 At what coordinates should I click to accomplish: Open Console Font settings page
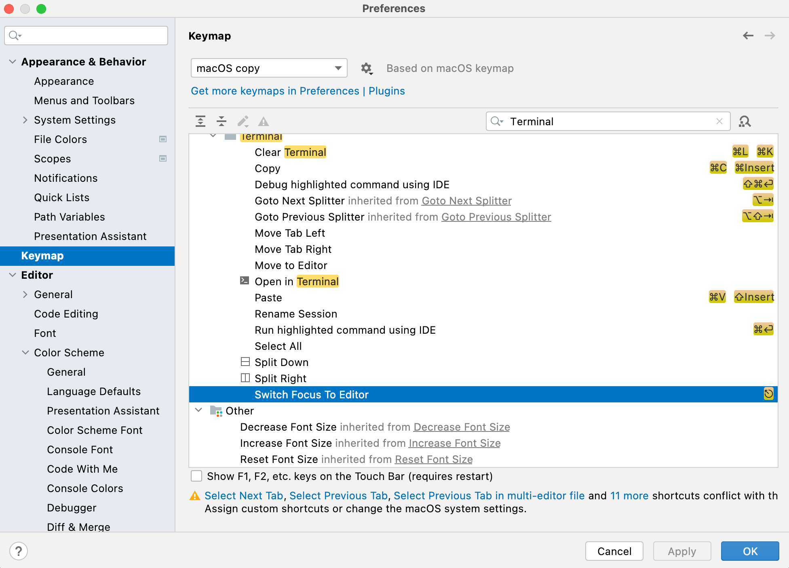[x=80, y=450]
